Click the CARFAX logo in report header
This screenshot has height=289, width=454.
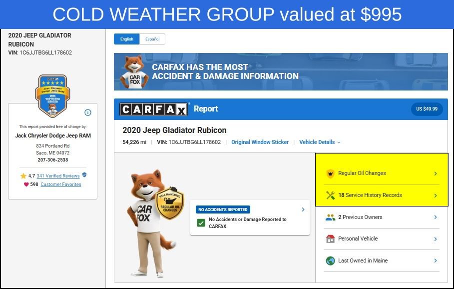pos(154,109)
